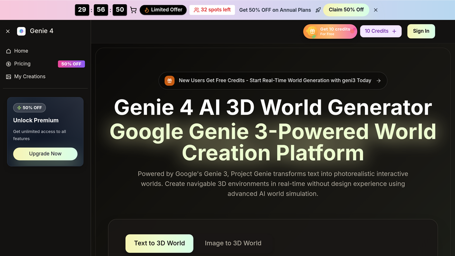Open the New Users Get Free Credits announcement
The image size is (455, 256).
[x=273, y=81]
